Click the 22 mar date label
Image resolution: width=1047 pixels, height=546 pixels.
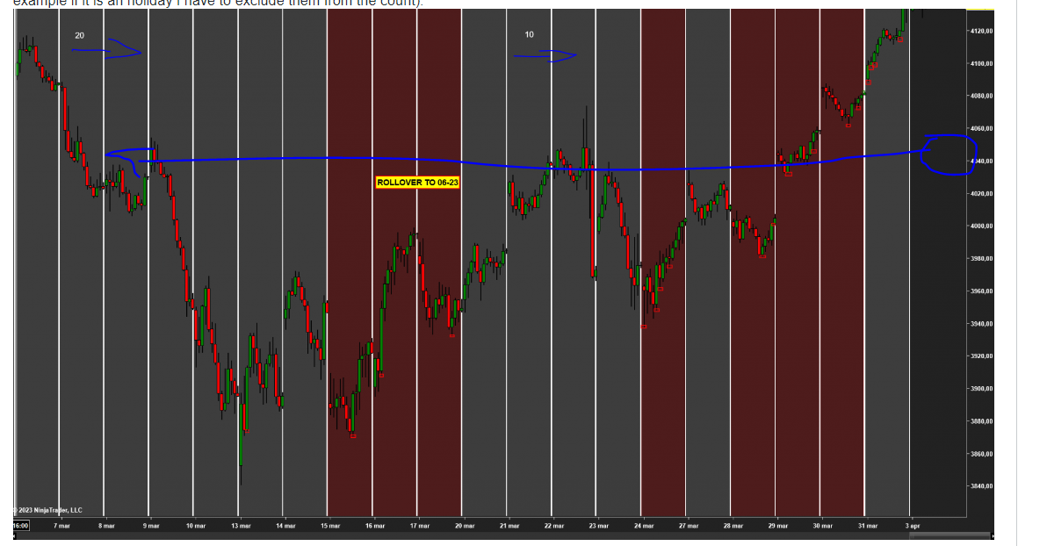554,526
